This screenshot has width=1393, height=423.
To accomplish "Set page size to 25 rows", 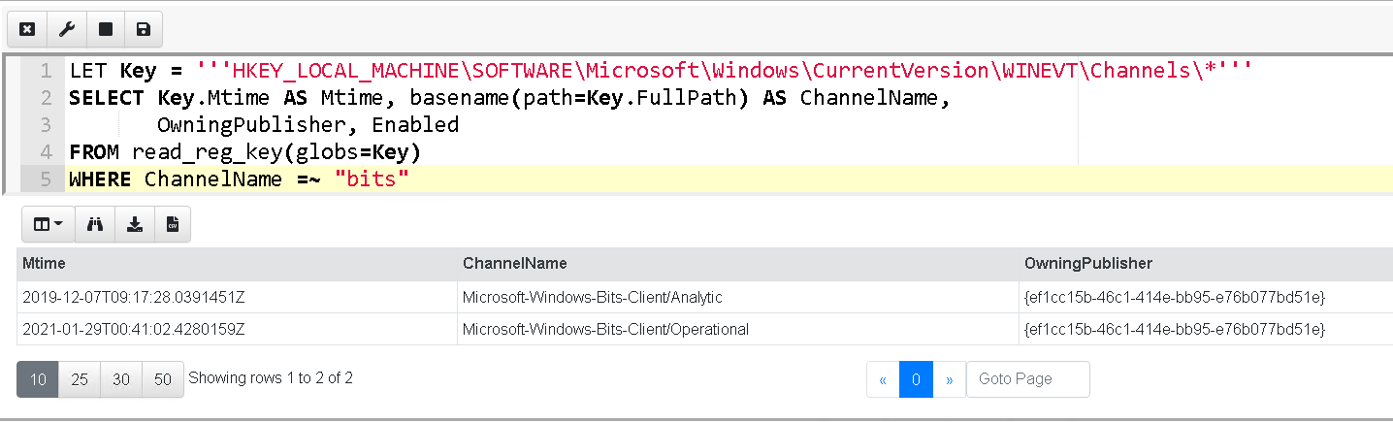I will click(80, 379).
